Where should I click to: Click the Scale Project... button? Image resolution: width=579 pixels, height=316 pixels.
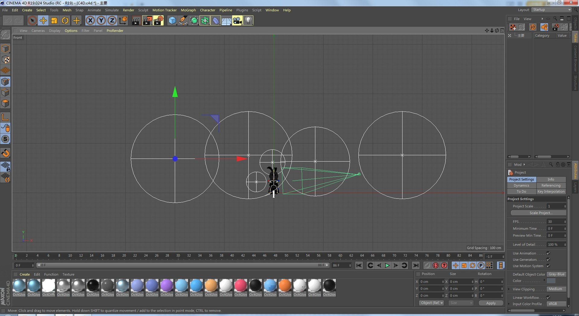pos(538,213)
